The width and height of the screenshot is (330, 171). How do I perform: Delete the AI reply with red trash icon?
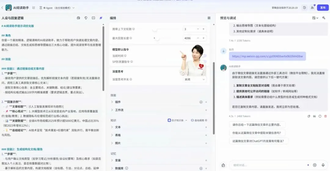[x=326, y=116]
